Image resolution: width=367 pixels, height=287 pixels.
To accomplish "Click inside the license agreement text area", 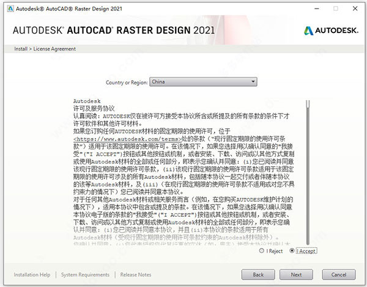I will pyautogui.click(x=183, y=172).
